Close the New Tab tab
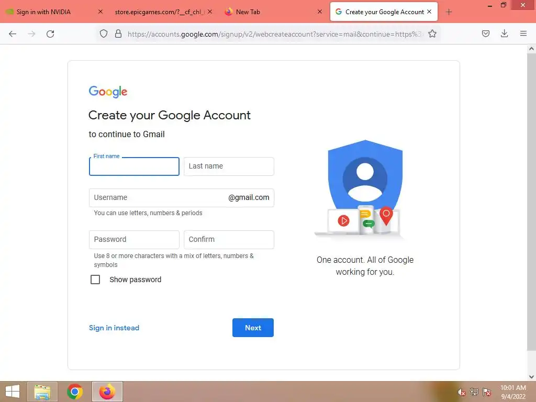 pyautogui.click(x=320, y=12)
